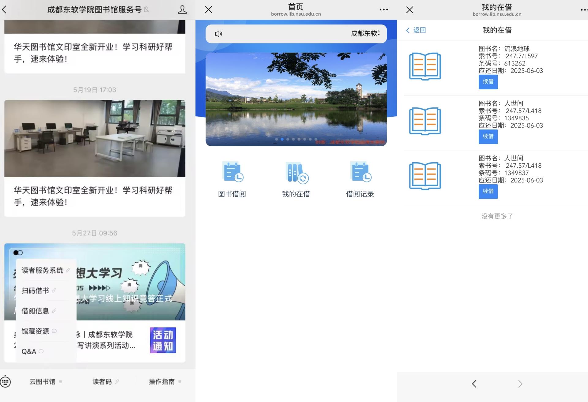Click the book icon for 流浪地球
Viewport: 588px width, 402px height.
pyautogui.click(x=425, y=66)
